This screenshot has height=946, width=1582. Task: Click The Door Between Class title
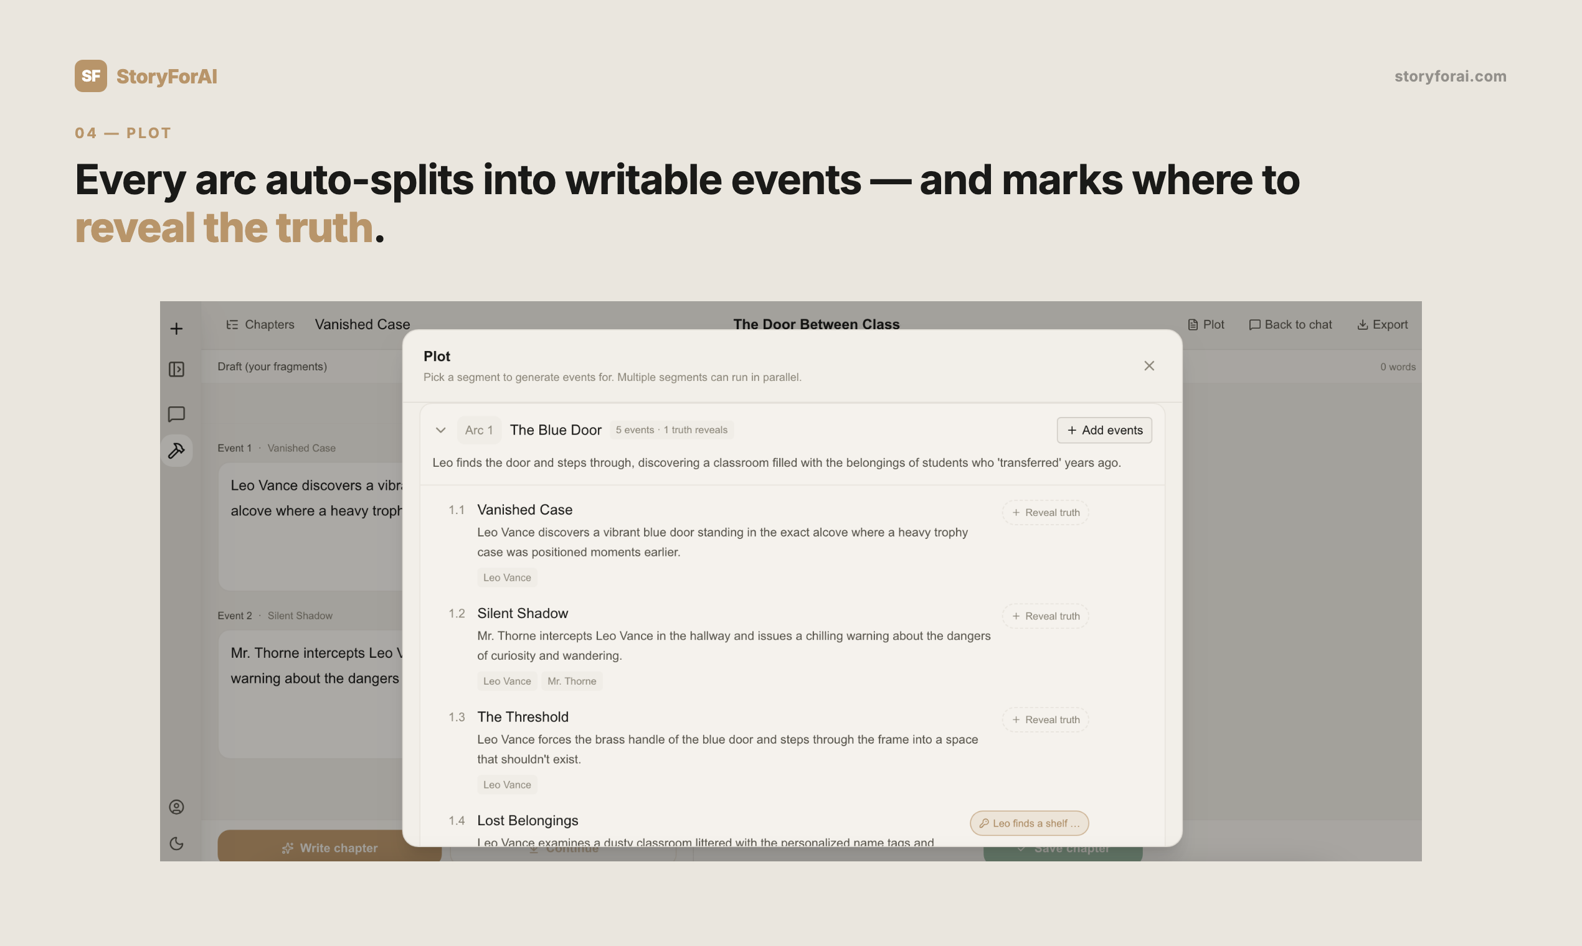816,324
